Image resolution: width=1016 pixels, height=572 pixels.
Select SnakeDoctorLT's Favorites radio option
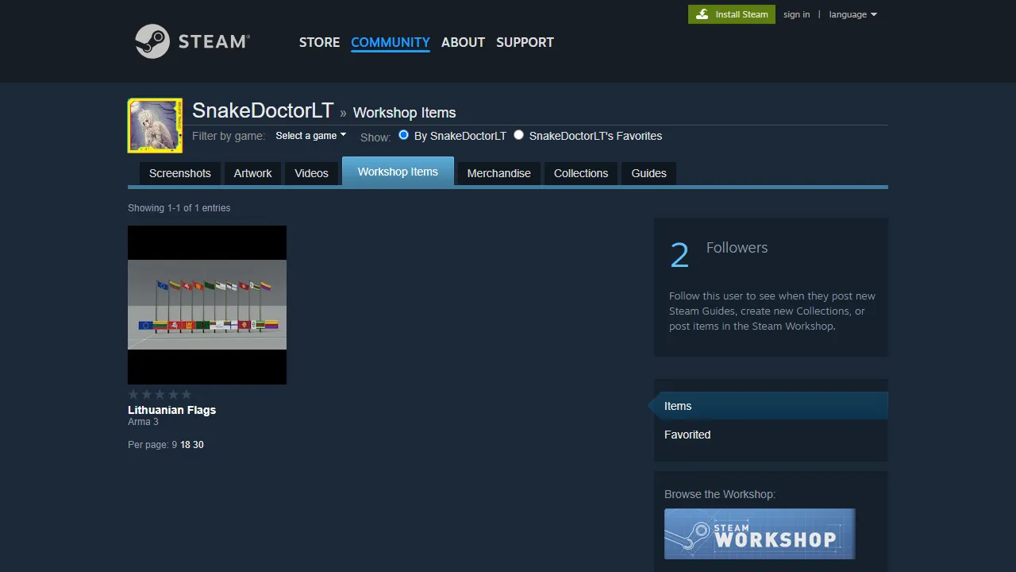(518, 135)
